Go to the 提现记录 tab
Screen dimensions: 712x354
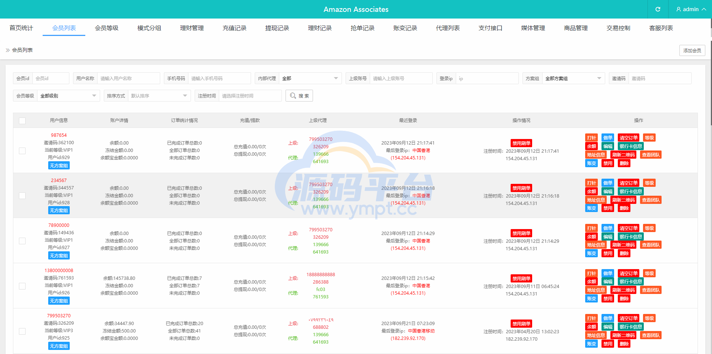click(x=277, y=28)
